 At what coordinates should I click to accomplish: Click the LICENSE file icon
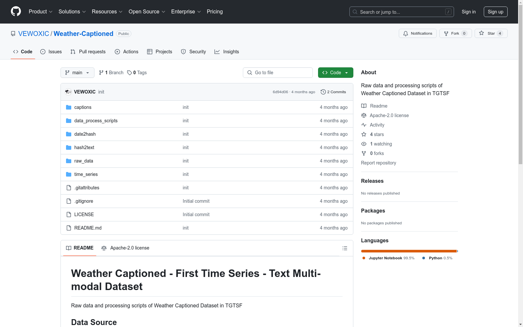click(x=69, y=215)
